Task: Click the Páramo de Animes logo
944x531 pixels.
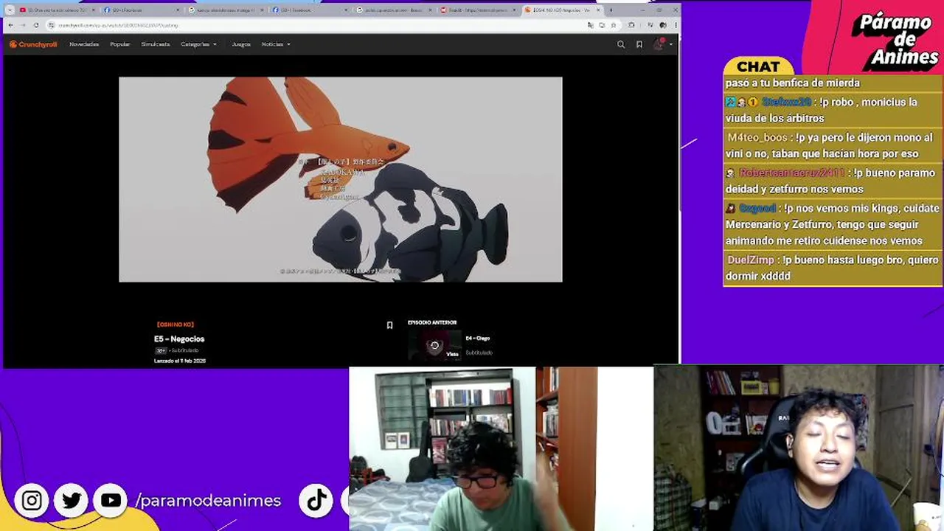Action: (x=897, y=41)
